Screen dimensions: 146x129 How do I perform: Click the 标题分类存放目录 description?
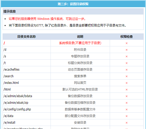(80, 63)
